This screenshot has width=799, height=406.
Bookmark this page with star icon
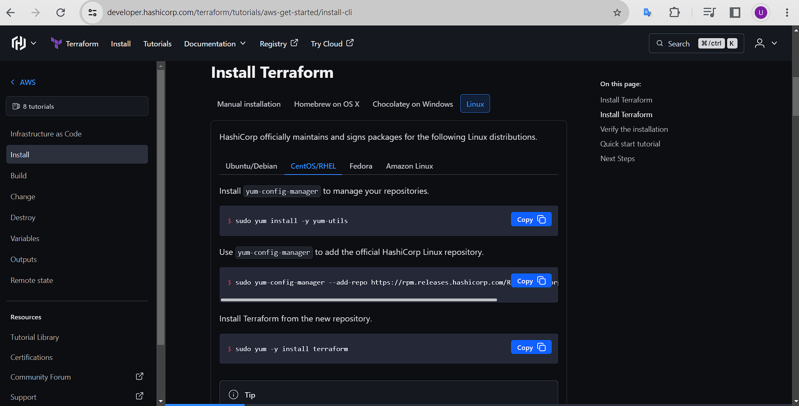pyautogui.click(x=617, y=13)
